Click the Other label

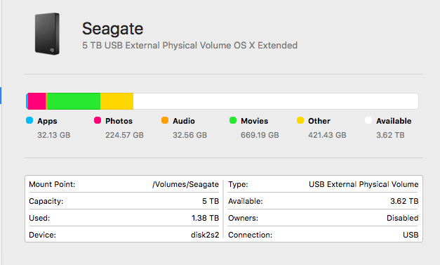(x=319, y=121)
